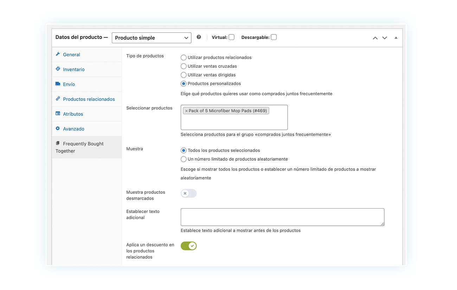Click the Productos relacionados link icon

[x=58, y=99]
